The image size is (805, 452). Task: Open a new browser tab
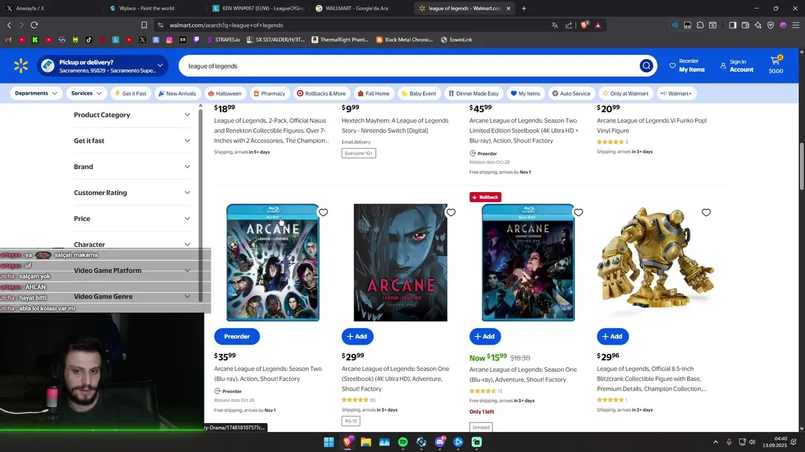pyautogui.click(x=524, y=8)
